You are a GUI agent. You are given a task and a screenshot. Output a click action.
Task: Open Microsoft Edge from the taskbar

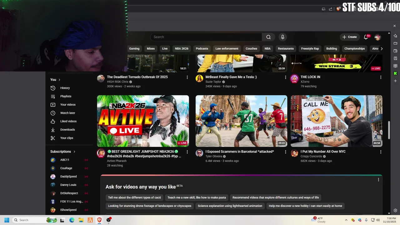(x=72, y=220)
